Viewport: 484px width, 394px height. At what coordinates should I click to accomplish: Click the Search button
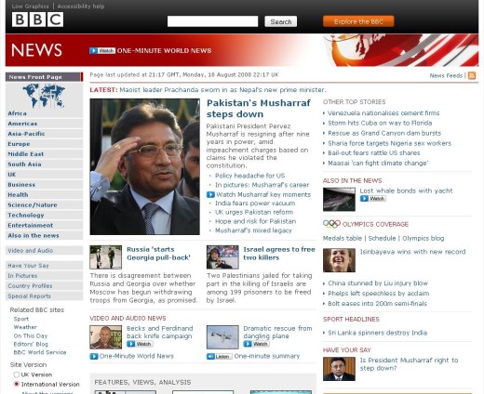(281, 21)
